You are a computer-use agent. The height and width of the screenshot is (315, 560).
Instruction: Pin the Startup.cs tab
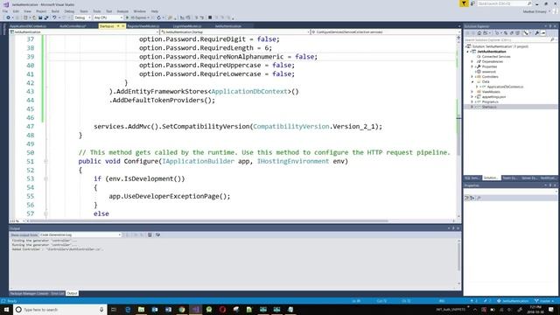click(x=118, y=26)
